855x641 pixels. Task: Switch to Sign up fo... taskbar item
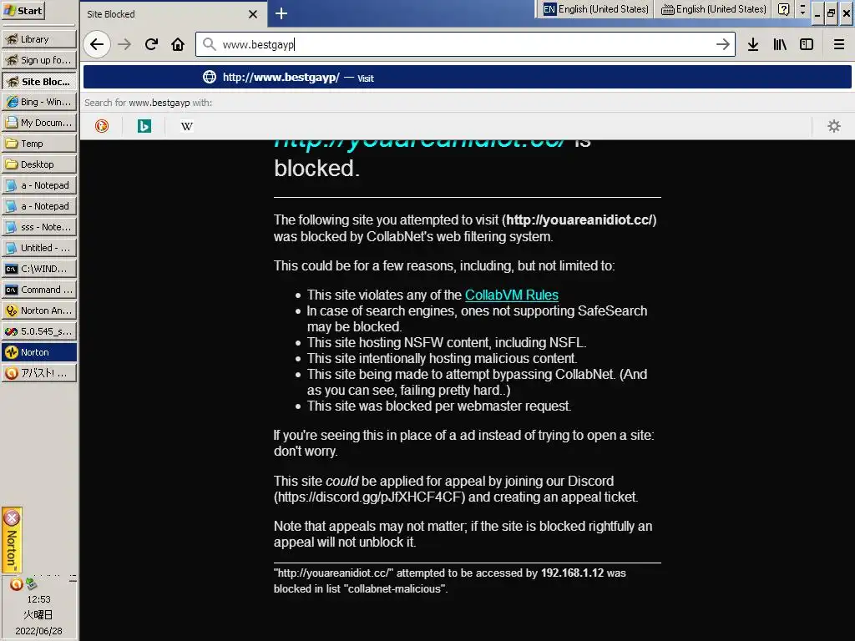click(39, 60)
